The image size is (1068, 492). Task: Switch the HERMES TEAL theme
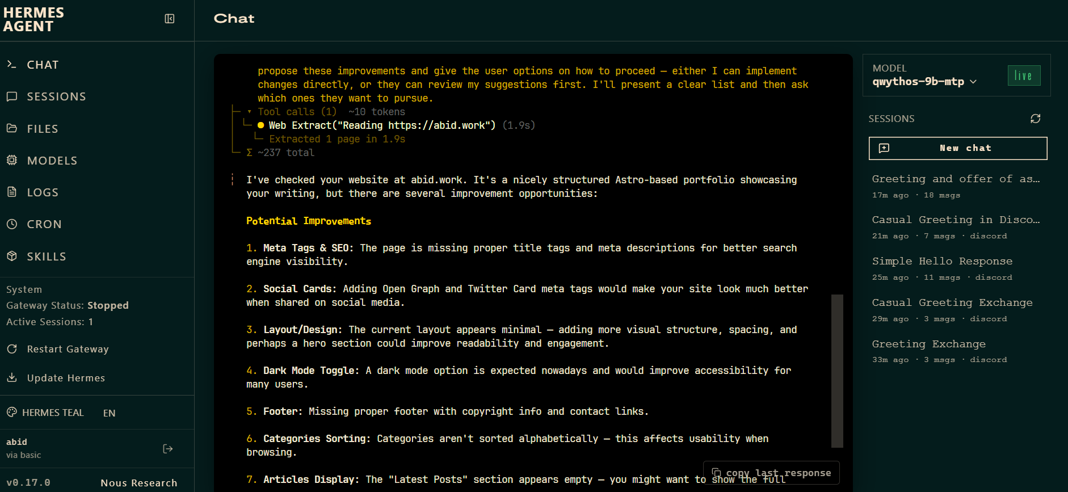click(45, 413)
